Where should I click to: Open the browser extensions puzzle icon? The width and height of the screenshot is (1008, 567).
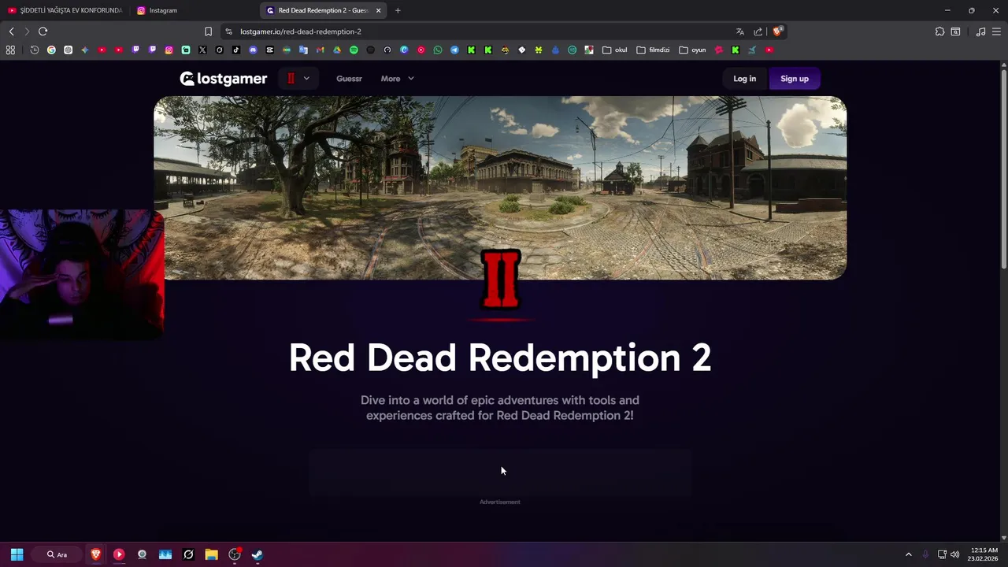pyautogui.click(x=939, y=31)
